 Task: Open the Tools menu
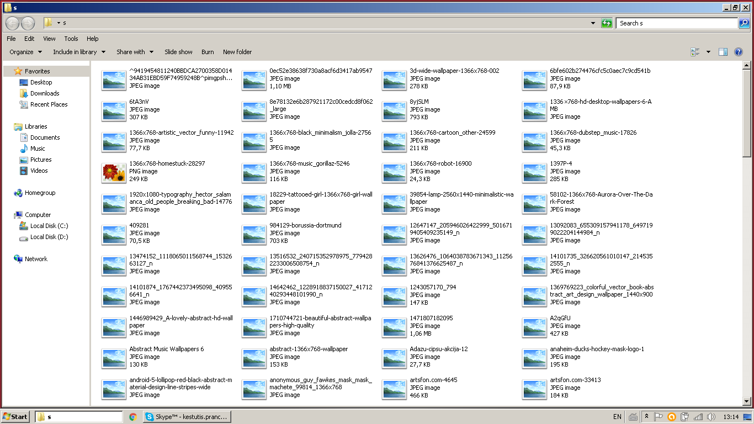pos(71,39)
